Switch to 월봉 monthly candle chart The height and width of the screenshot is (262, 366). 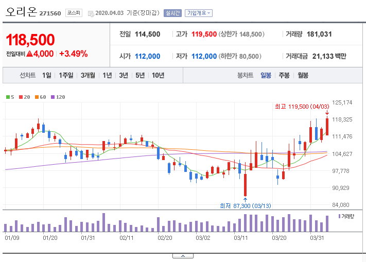303,75
